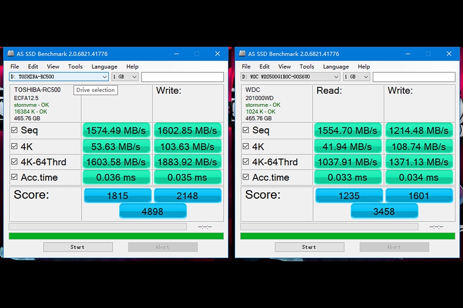
Task: Start the benchmark in the Toshiba window
Action: click(78, 247)
